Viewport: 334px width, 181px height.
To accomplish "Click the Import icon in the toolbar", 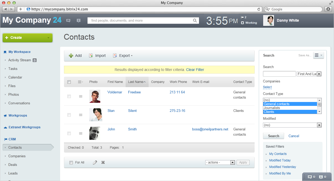I will (91, 56).
